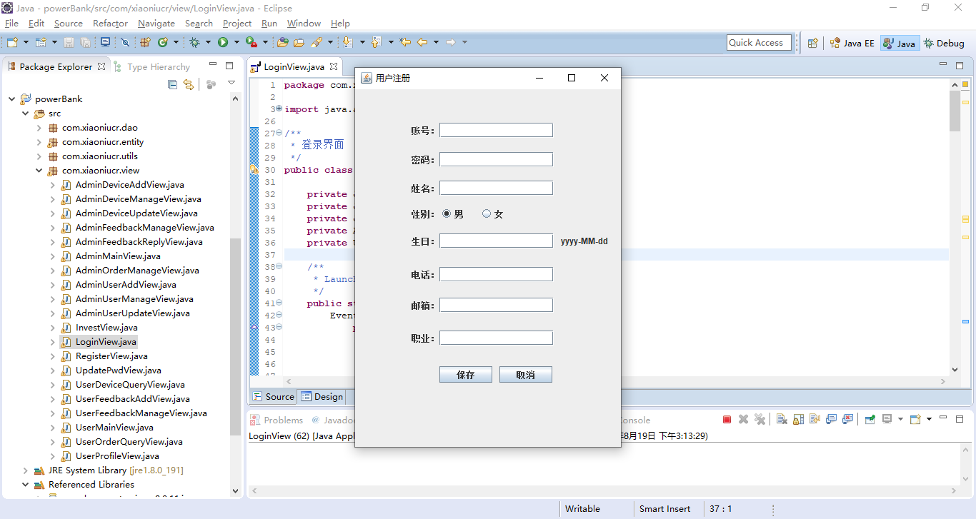Expand the com.xiaoniucr.entity package
The image size is (976, 519).
pyautogui.click(x=39, y=142)
